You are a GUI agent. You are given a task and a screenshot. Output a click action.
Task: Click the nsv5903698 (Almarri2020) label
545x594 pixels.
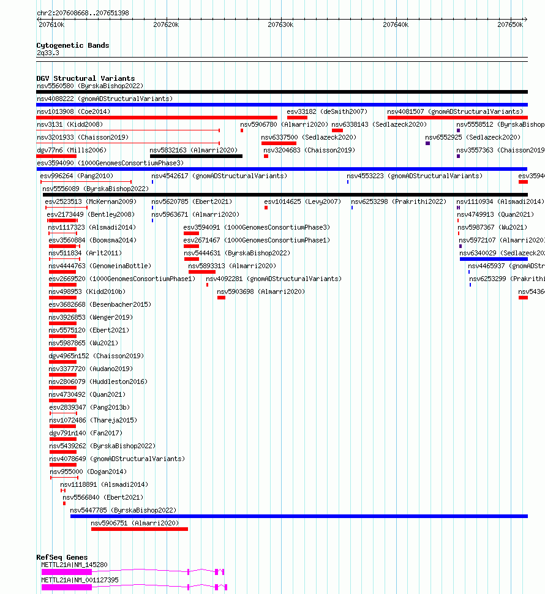coord(261,292)
